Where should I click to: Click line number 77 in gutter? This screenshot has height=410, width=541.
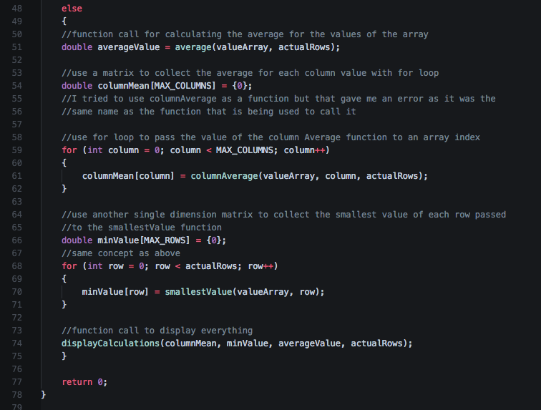(17, 382)
